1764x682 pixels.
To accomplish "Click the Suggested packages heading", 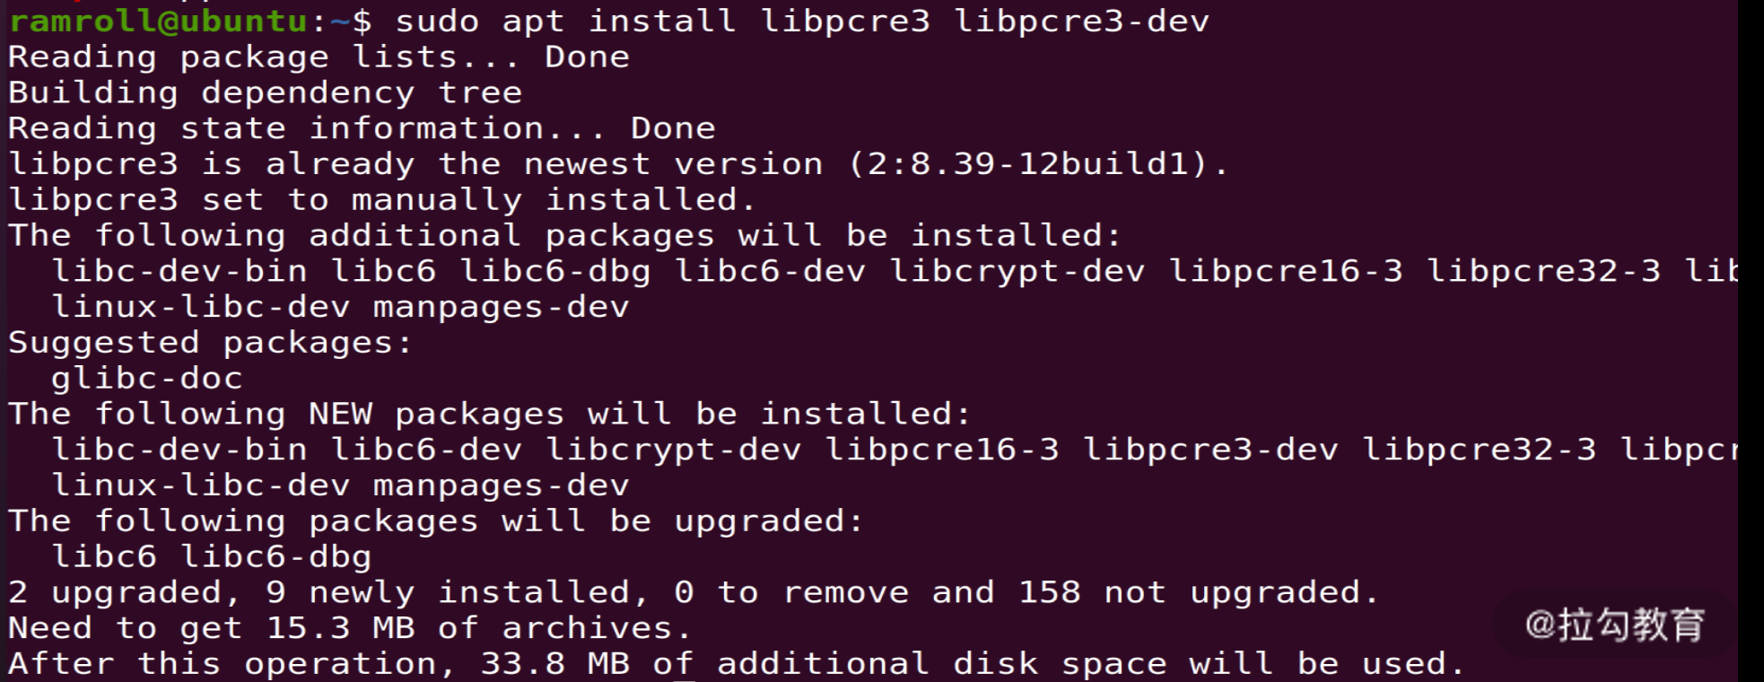I will click(x=210, y=342).
